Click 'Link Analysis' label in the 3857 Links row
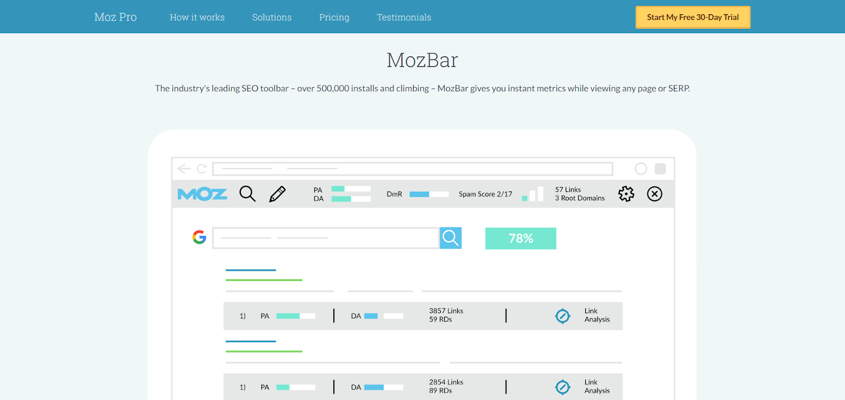Image resolution: width=845 pixels, height=400 pixels. (597, 315)
